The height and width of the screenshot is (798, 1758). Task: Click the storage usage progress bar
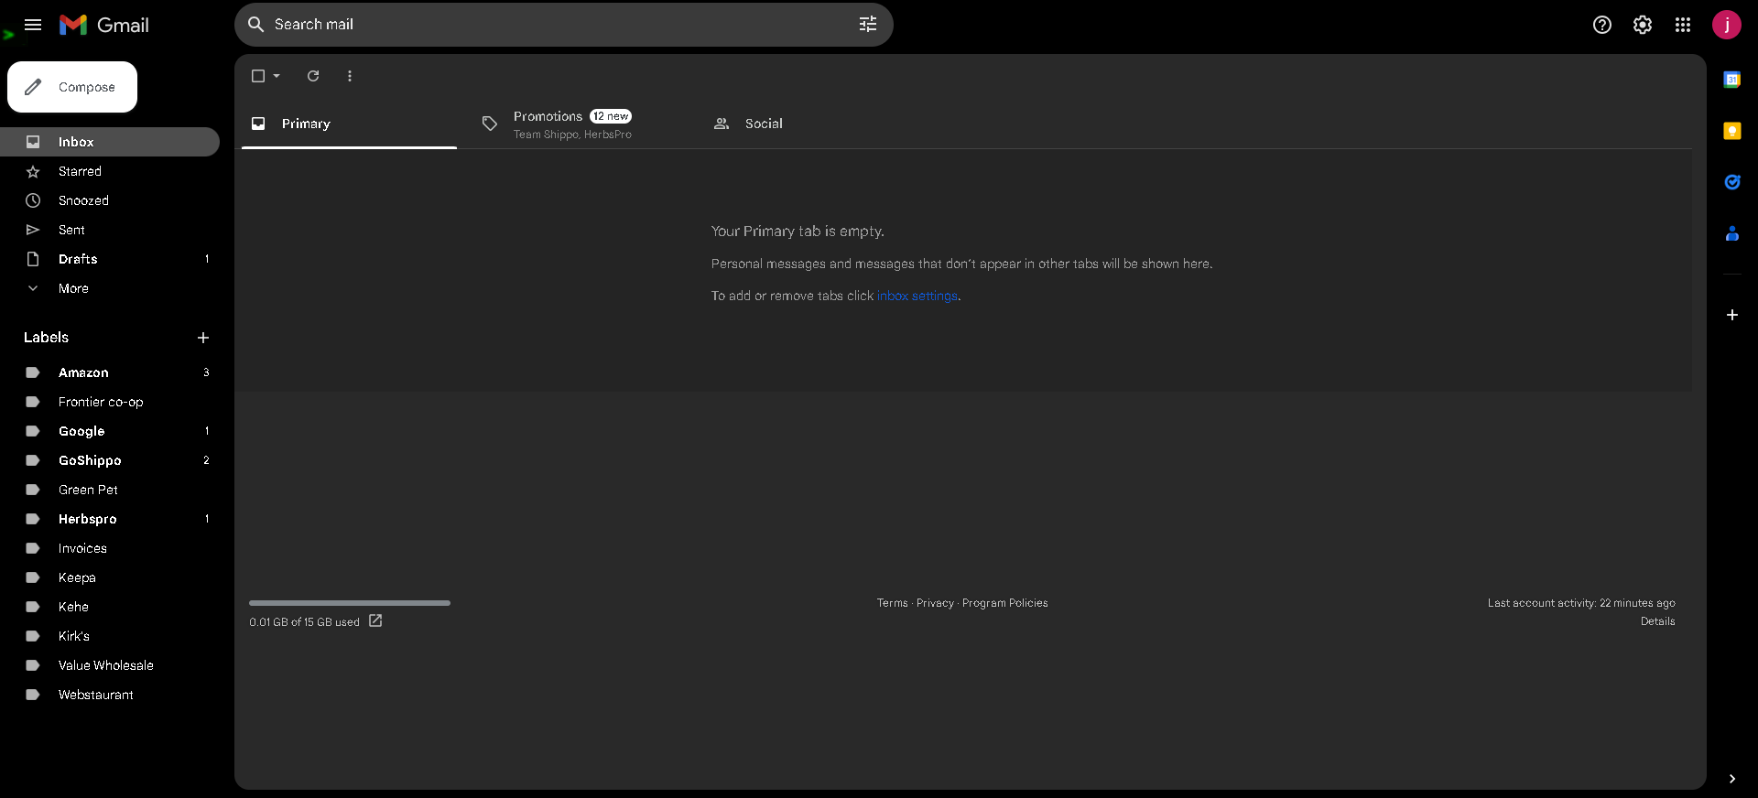[350, 603]
